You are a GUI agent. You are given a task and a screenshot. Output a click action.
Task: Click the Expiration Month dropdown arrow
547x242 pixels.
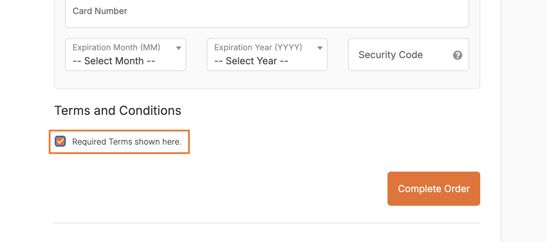pyautogui.click(x=178, y=48)
